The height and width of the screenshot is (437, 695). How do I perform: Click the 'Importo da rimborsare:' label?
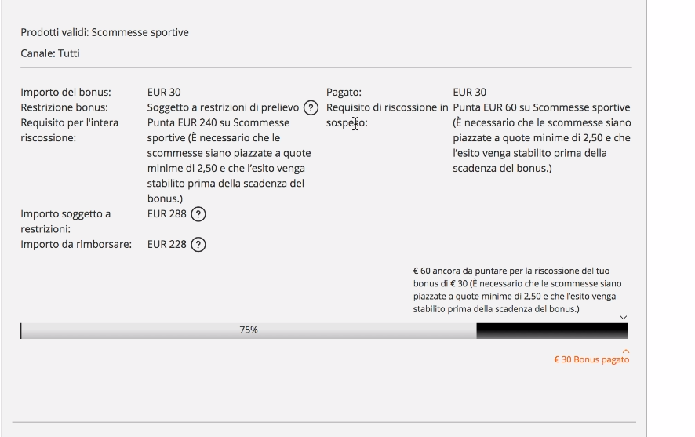click(76, 245)
